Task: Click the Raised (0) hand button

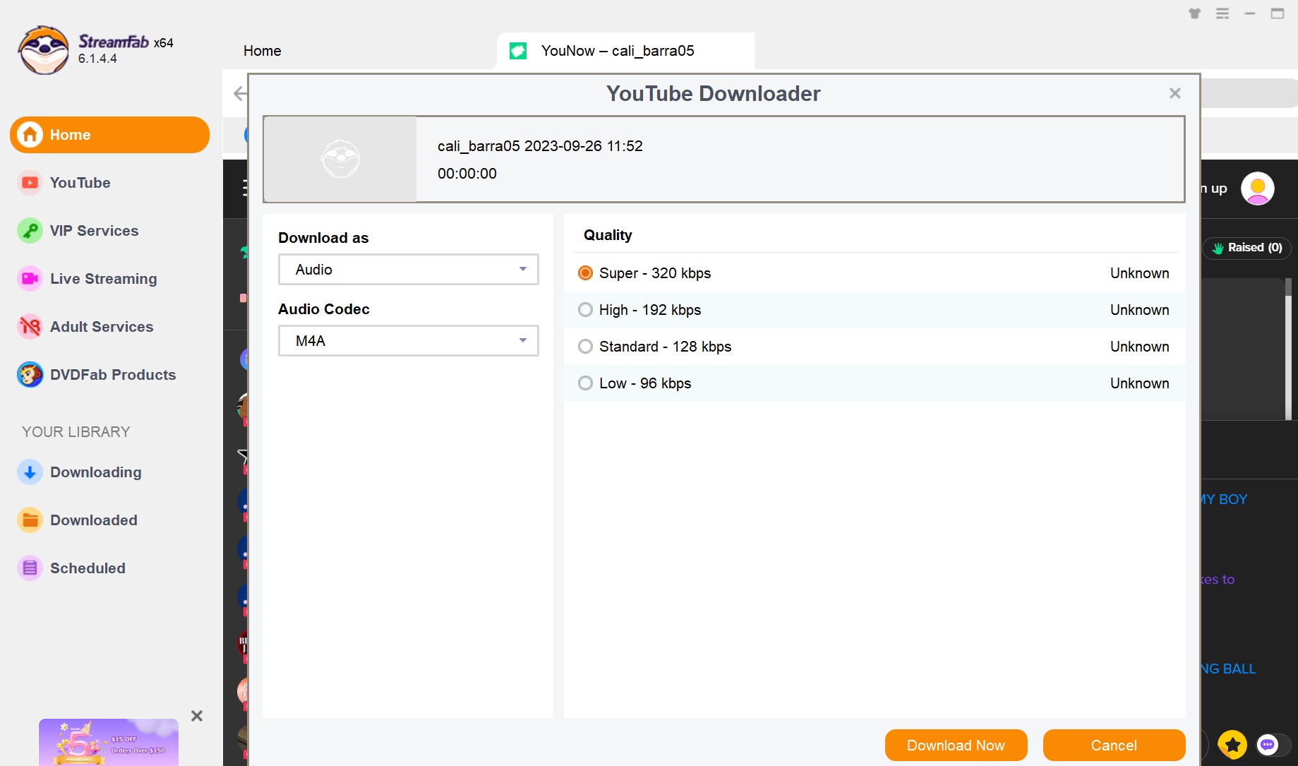Action: click(x=1247, y=248)
